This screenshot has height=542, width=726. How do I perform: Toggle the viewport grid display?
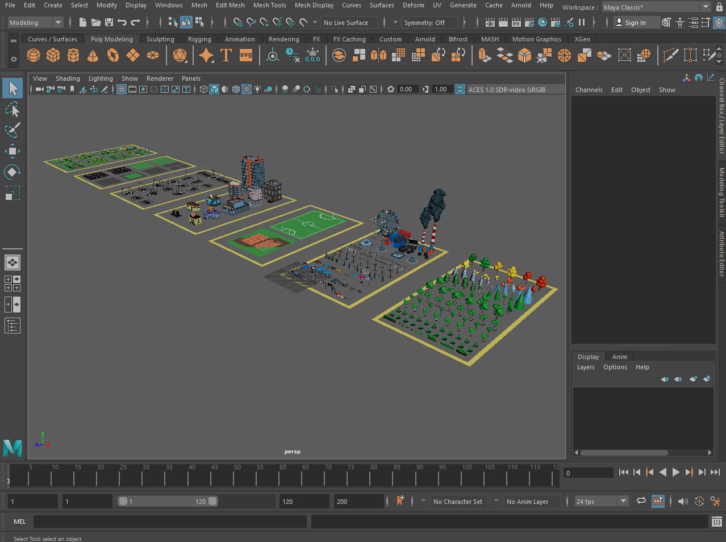[122, 89]
